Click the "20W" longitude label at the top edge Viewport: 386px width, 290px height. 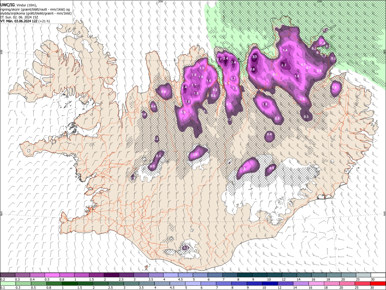[160, 2]
